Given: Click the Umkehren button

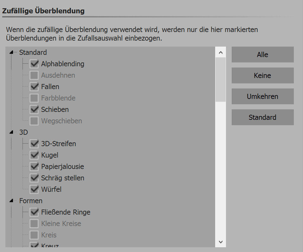Looking at the screenshot, I should tap(262, 96).
